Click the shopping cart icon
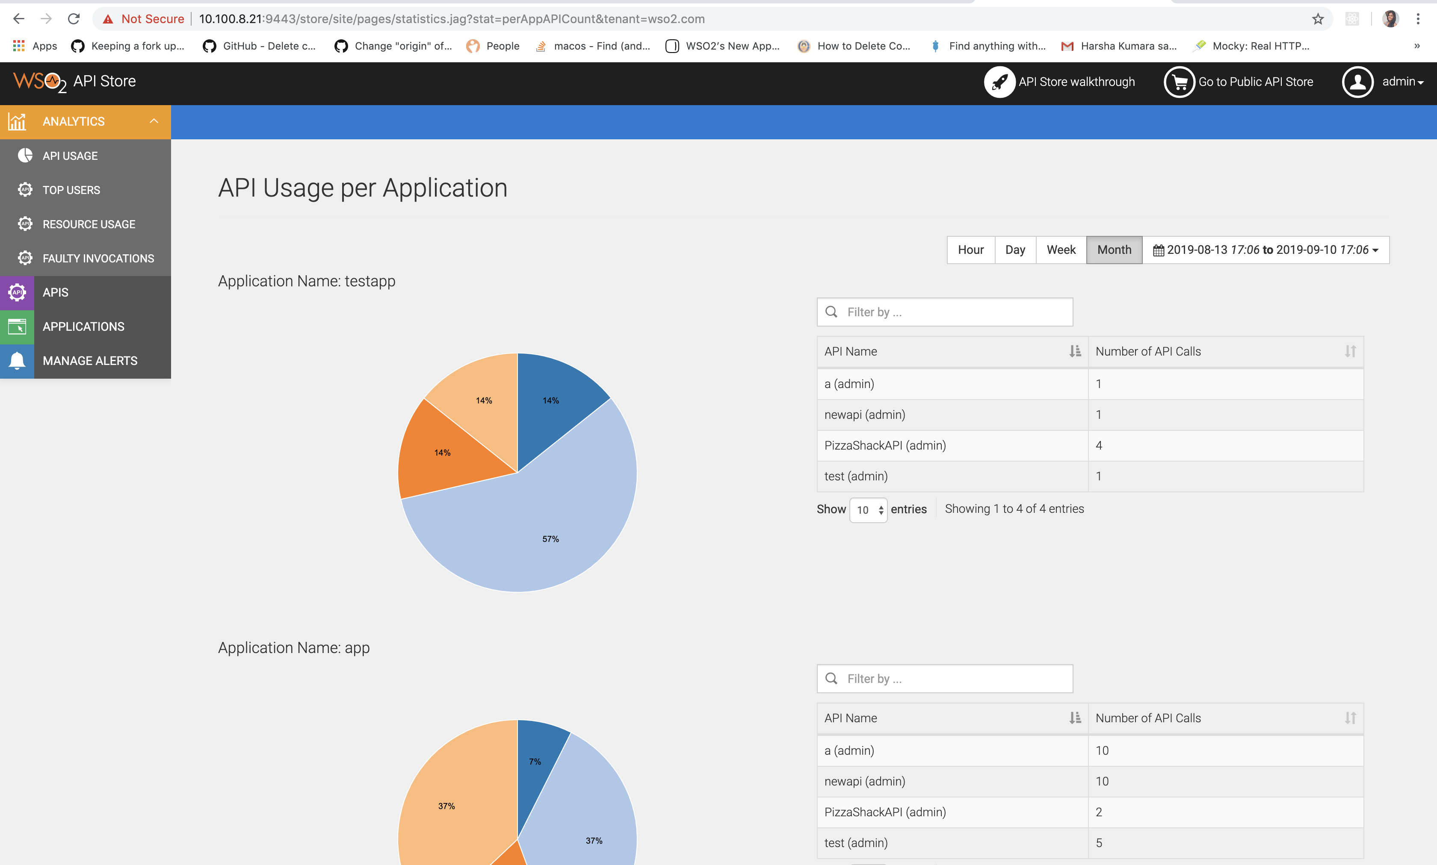Viewport: 1437px width, 865px height. tap(1179, 82)
